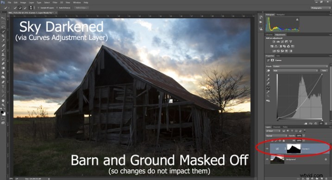Add a Hue/Saturation adjustment
The width and height of the screenshot is (332, 180).
click(x=272, y=46)
